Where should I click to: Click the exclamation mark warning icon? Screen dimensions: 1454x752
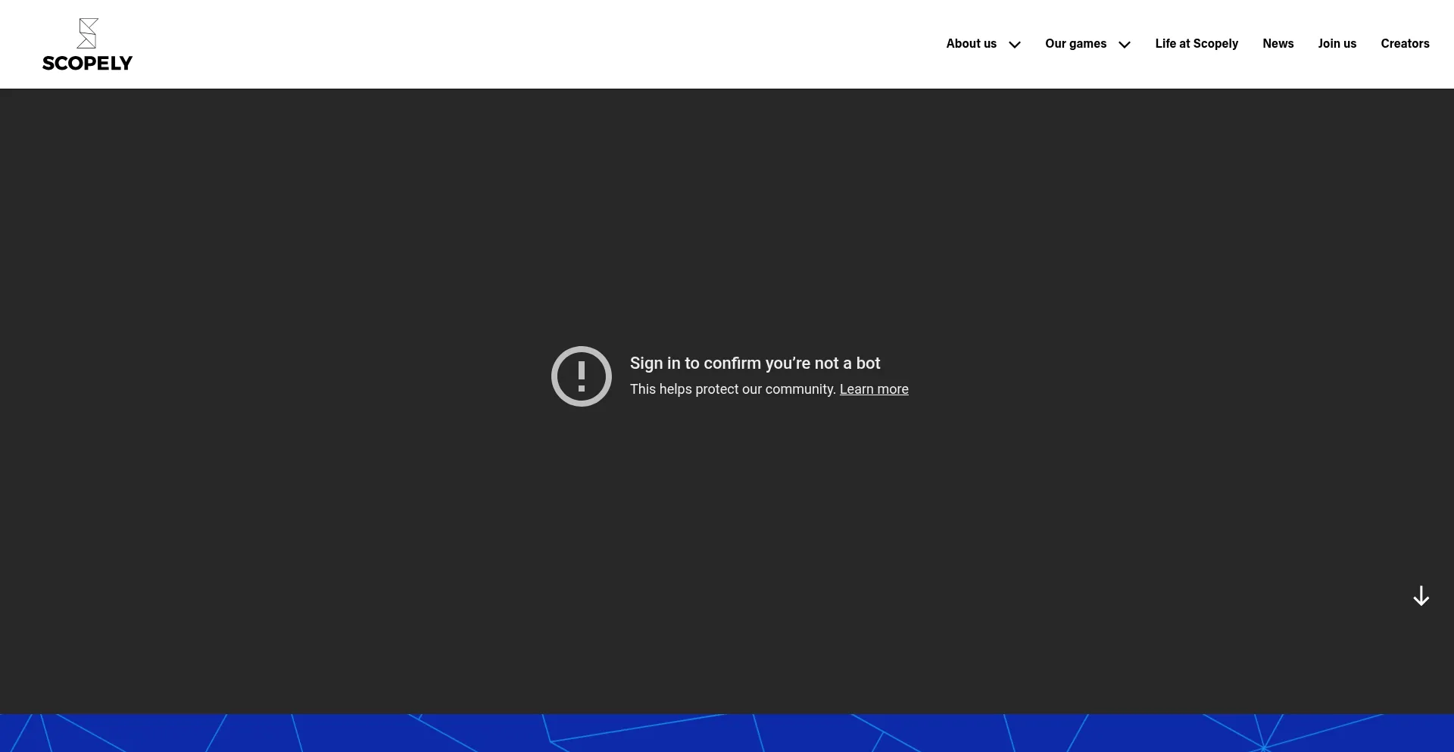[x=581, y=376]
